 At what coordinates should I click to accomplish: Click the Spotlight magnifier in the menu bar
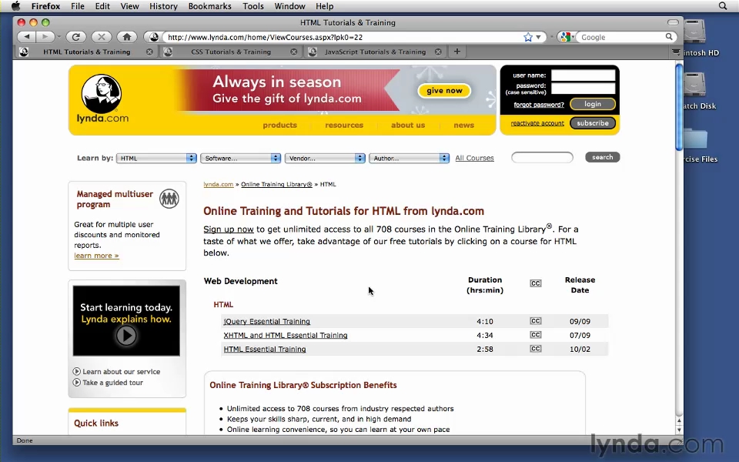[x=723, y=6]
